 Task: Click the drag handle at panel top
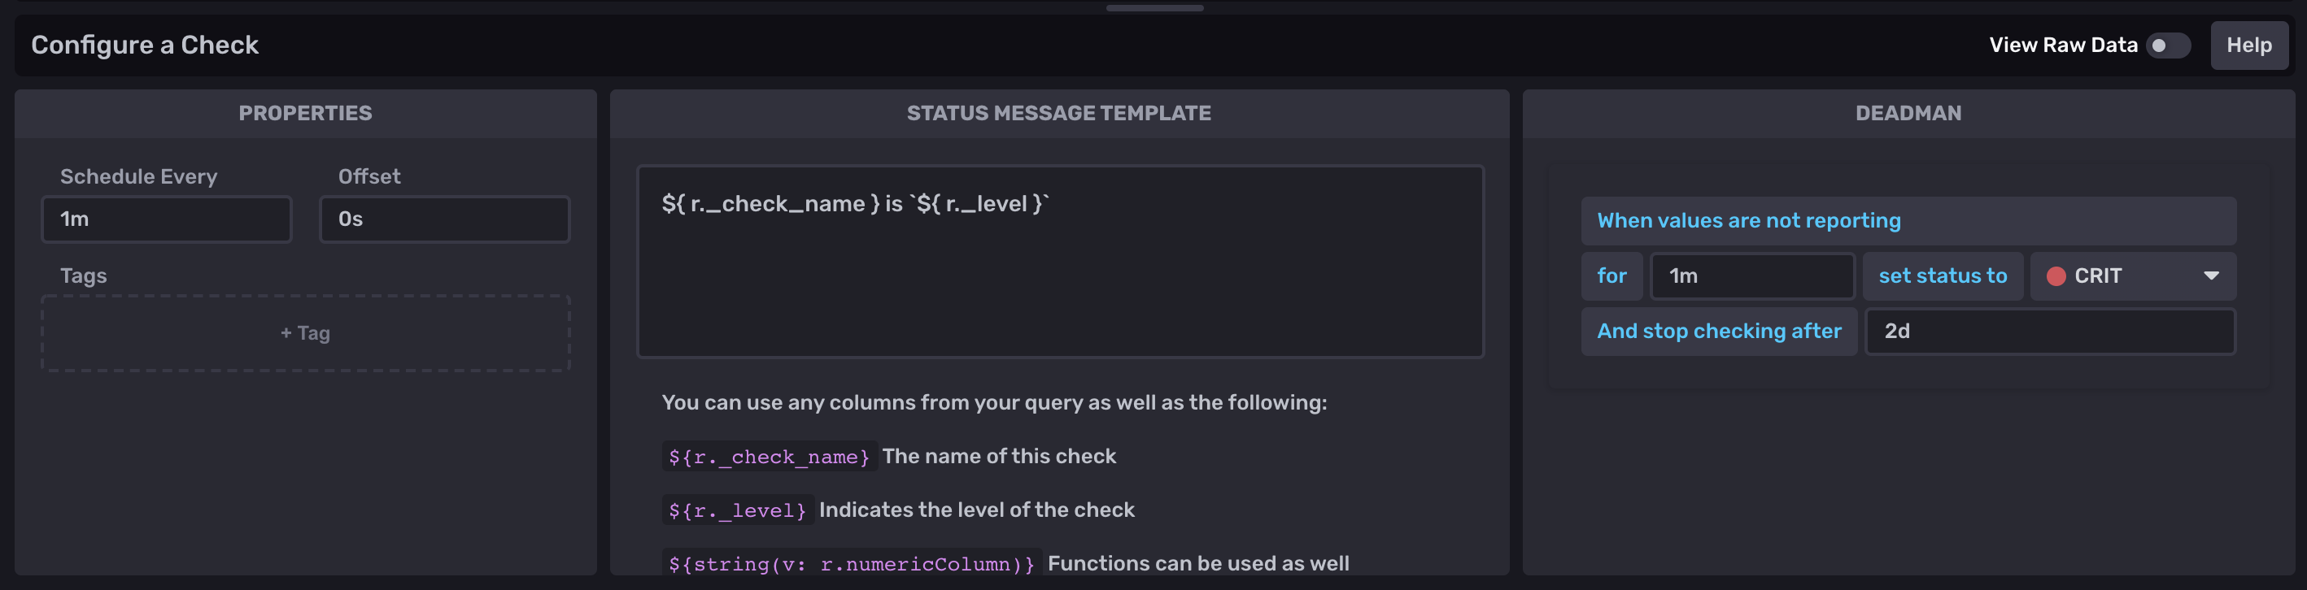coord(1153,8)
